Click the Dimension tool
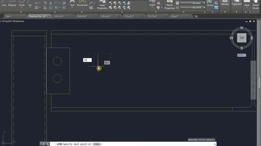The image size is (261, 146). pos(82,3)
